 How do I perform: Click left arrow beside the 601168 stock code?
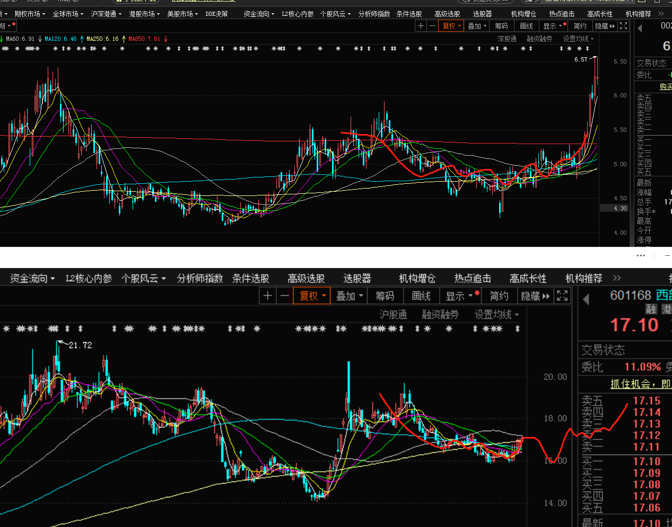(x=586, y=300)
